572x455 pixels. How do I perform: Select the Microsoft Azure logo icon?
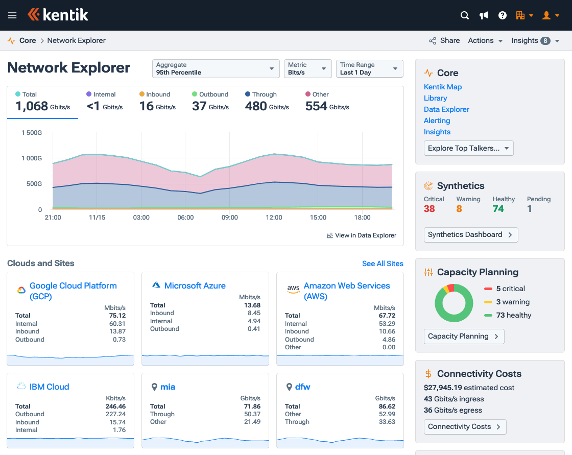tap(155, 285)
